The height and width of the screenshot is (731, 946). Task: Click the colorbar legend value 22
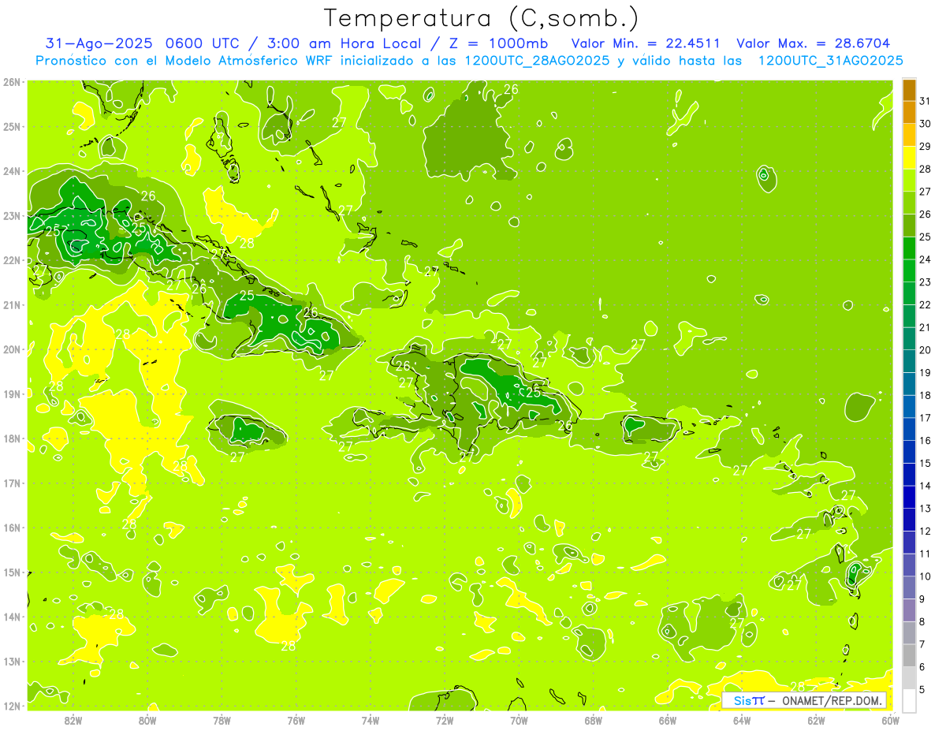926,304
